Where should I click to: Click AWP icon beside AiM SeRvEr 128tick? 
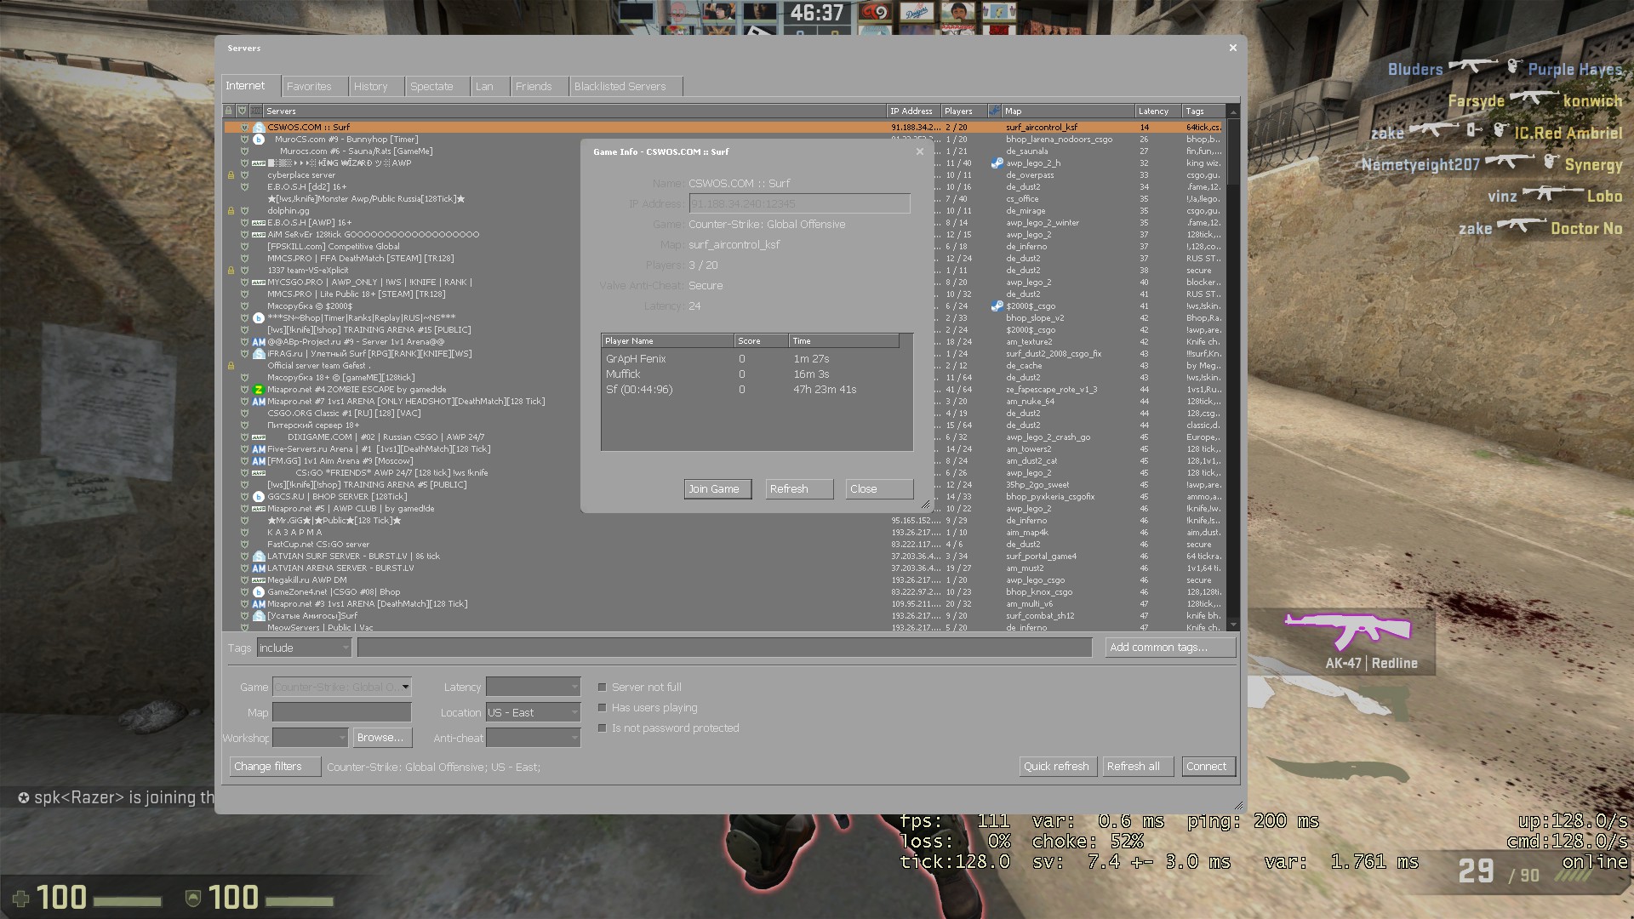(x=259, y=235)
